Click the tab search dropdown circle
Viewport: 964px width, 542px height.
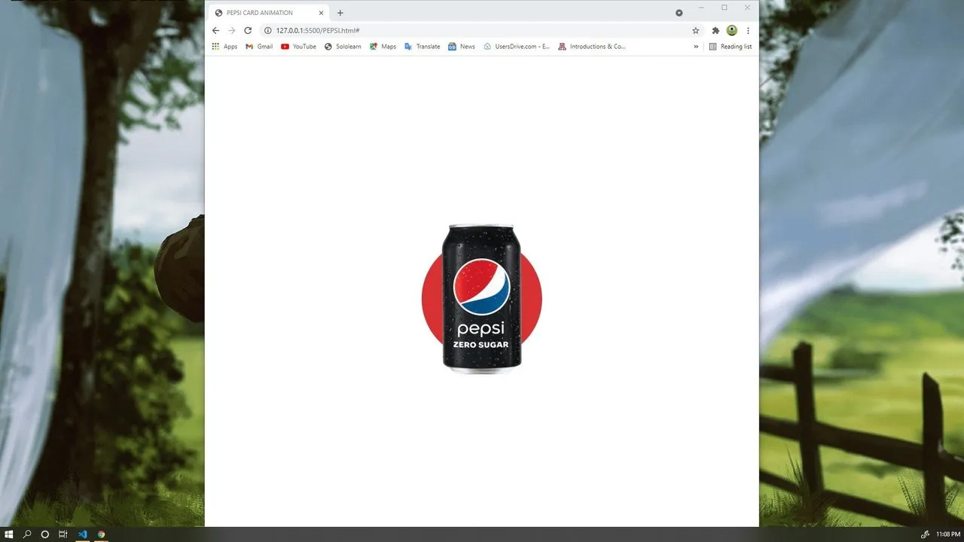[679, 13]
